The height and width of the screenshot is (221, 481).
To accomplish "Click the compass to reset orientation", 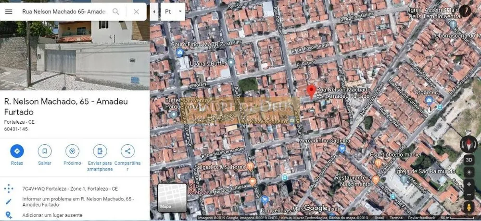I will pyautogui.click(x=468, y=144).
